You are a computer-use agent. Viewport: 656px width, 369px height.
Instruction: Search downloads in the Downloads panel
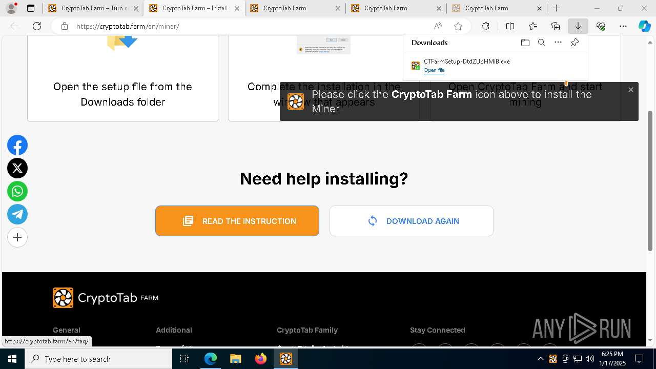tap(541, 43)
